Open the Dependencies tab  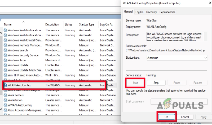pos(167,12)
